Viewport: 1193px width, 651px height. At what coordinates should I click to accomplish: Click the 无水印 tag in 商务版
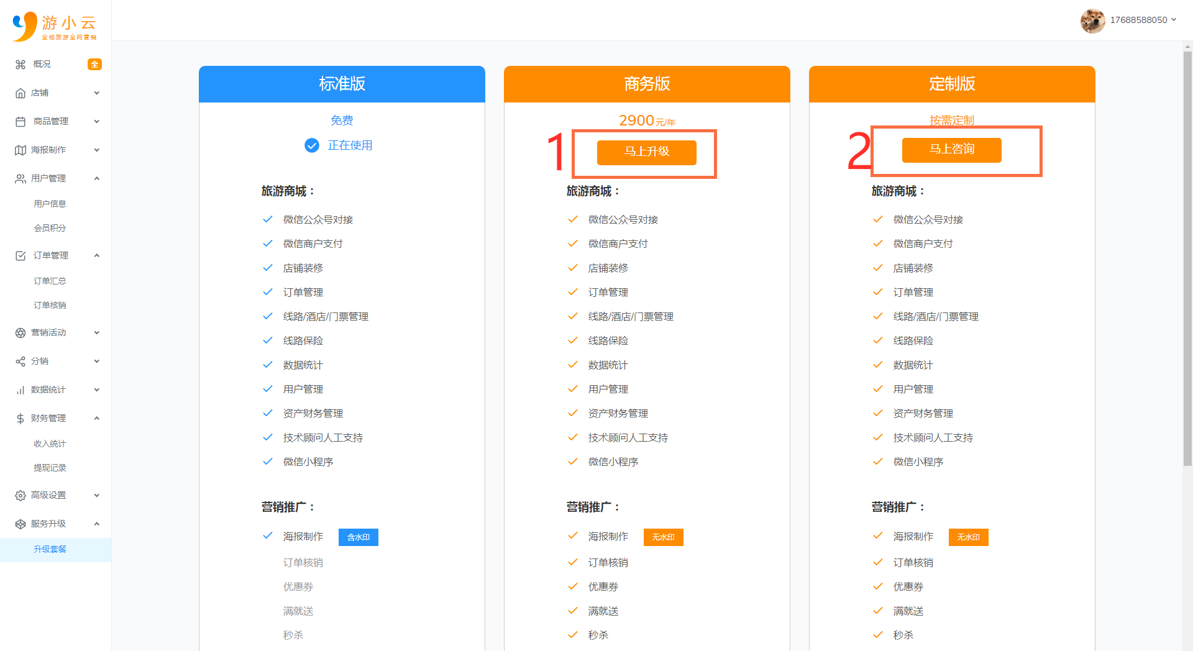click(664, 537)
